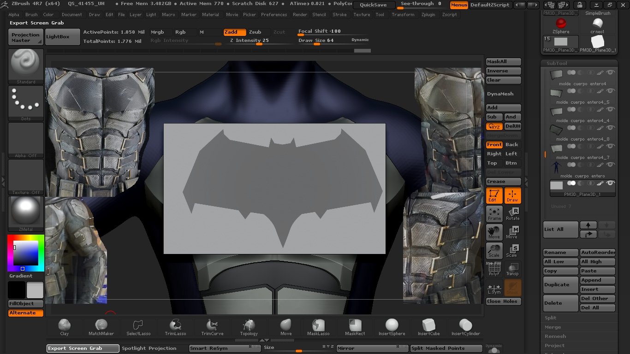Image resolution: width=630 pixels, height=354 pixels.
Task: Open the Document menu
Action: pos(72,15)
